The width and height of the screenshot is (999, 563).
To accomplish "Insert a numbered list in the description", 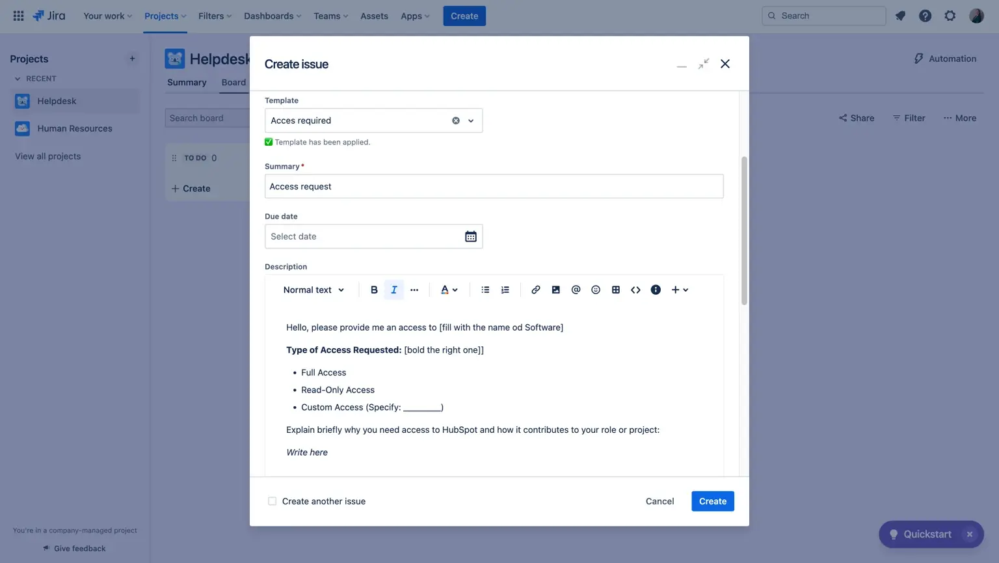I will 505,290.
